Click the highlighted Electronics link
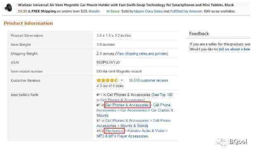Viewport: 255px width, 153px height. coord(114,131)
